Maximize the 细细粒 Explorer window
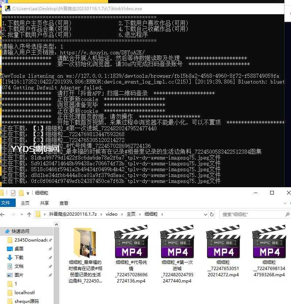The height and width of the screenshot is (304, 291). point(272,193)
